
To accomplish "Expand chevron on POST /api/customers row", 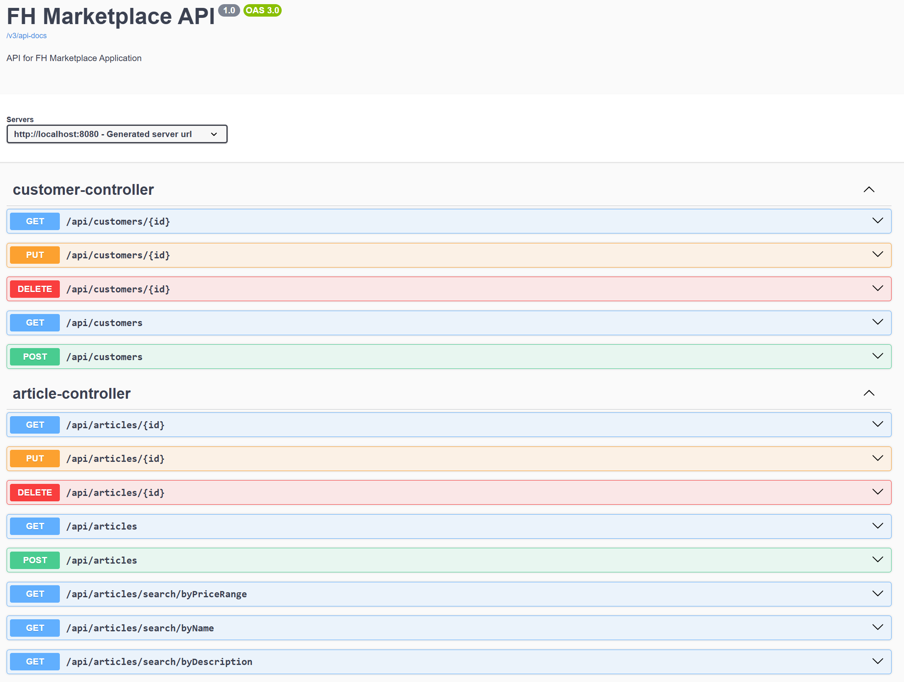I will pos(877,356).
